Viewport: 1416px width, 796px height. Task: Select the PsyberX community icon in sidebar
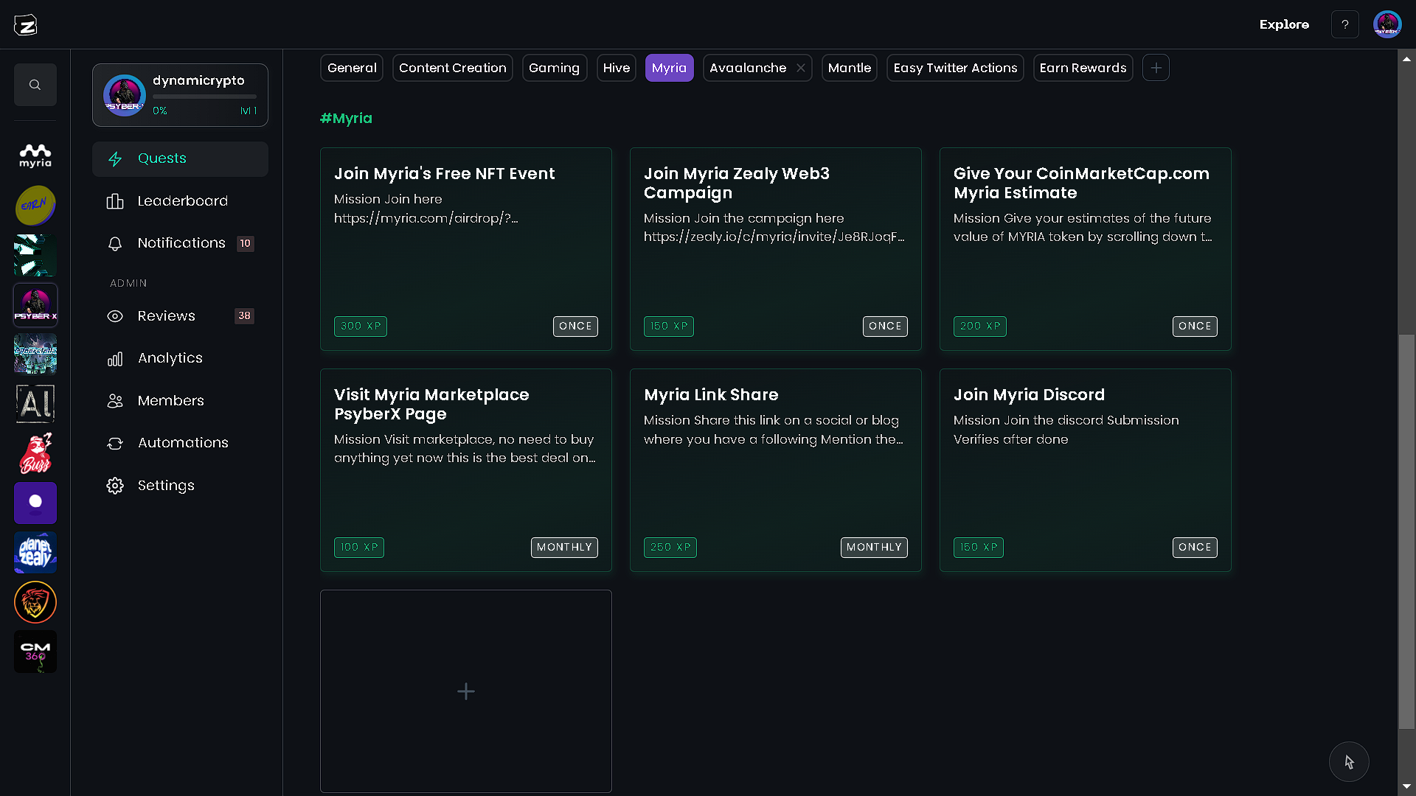(x=35, y=305)
